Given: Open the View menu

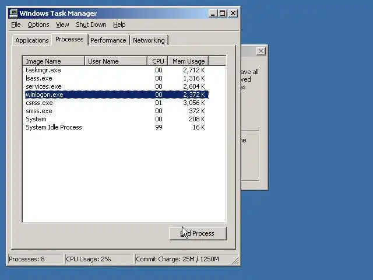Looking at the screenshot, I should [x=62, y=24].
